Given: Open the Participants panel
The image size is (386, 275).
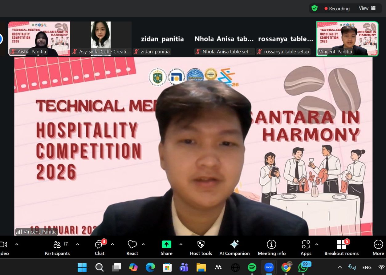Looking at the screenshot, I should click(x=57, y=248).
